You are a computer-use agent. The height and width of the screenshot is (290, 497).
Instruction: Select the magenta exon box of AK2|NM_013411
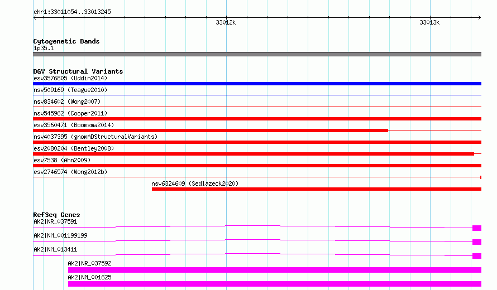[x=477, y=256]
